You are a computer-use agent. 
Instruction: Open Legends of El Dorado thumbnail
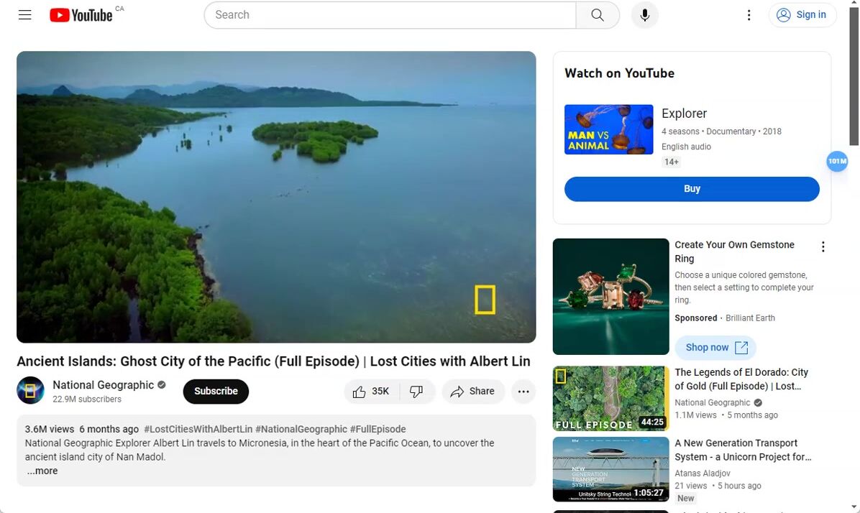coord(610,399)
